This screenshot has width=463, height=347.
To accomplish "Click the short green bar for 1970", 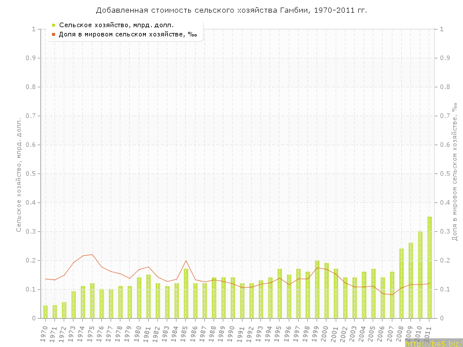I will pyautogui.click(x=45, y=312).
